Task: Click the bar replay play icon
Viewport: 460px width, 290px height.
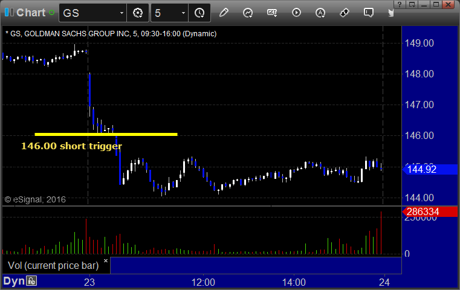Action: pos(296,13)
